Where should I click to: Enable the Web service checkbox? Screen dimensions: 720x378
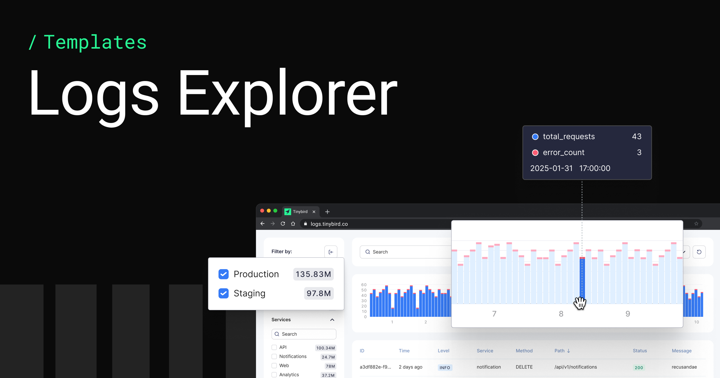274,365
